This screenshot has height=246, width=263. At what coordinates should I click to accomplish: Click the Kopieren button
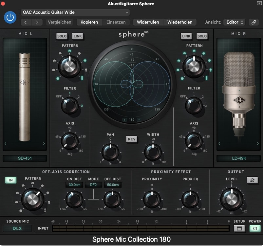[89, 22]
